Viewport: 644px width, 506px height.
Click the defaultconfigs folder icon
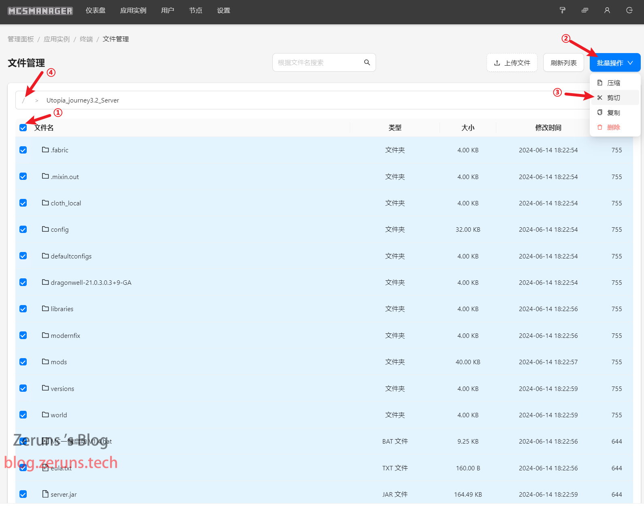(45, 256)
